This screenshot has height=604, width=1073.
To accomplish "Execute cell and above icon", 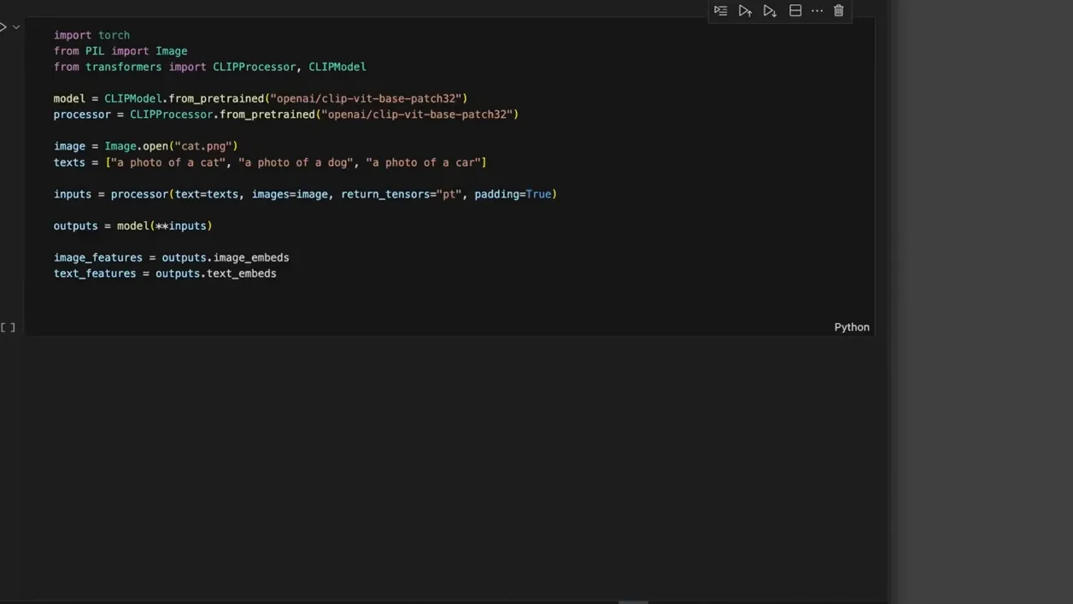I will coord(745,11).
